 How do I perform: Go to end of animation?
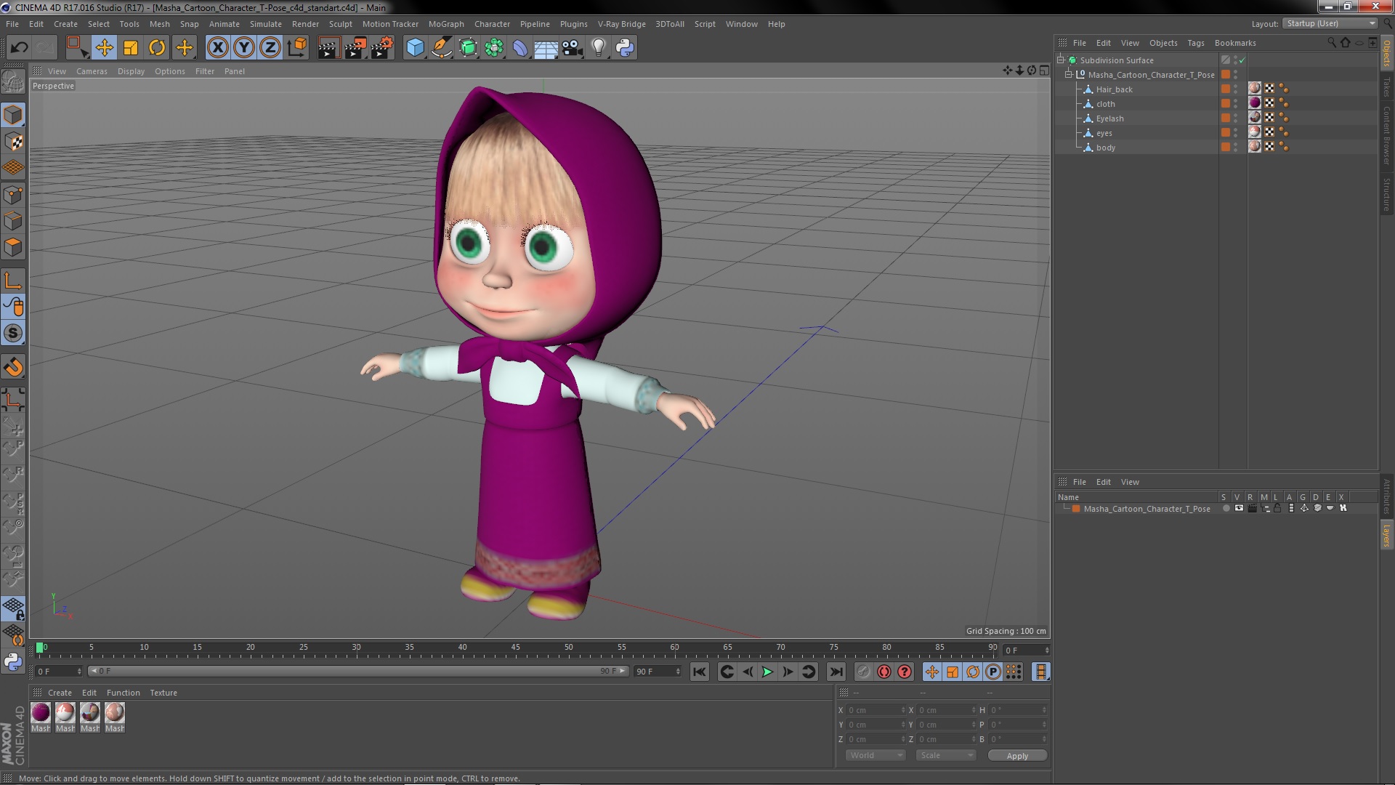point(836,672)
